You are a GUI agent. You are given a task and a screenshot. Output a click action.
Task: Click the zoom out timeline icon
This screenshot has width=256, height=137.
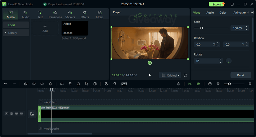(x=218, y=84)
